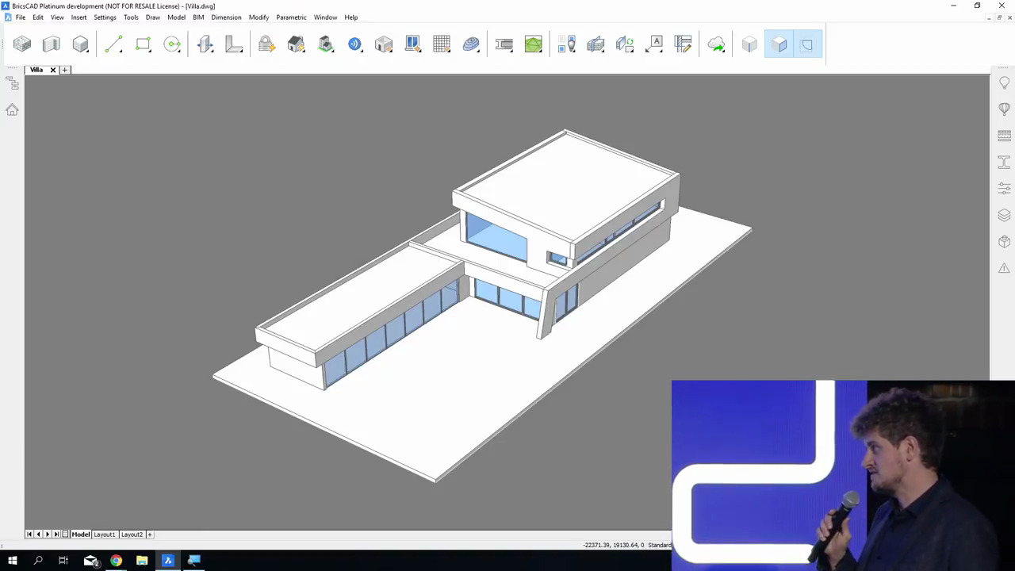Click the Annotation tag tool icon
The width and height of the screenshot is (1015, 571).
(x=655, y=44)
